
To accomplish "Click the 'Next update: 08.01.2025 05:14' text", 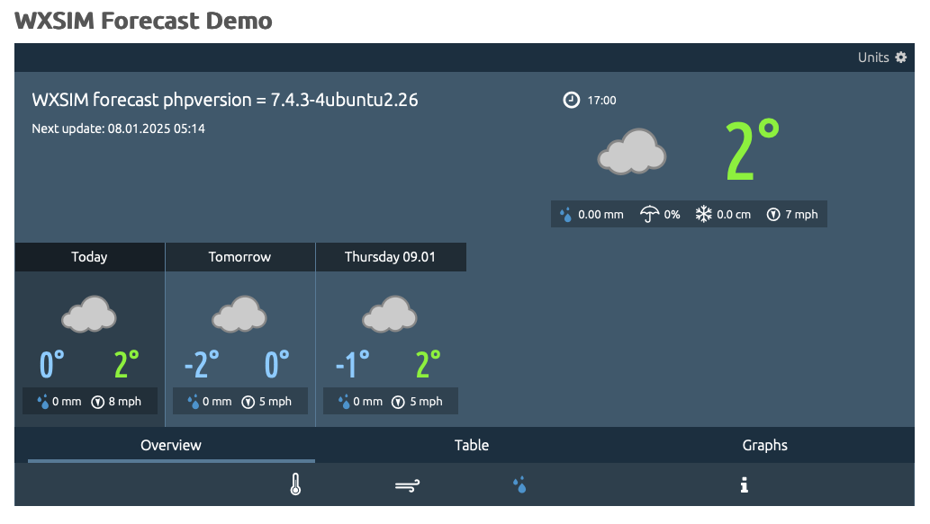I will [x=118, y=129].
